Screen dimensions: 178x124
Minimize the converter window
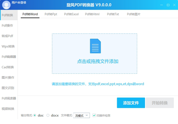click(162, 5)
